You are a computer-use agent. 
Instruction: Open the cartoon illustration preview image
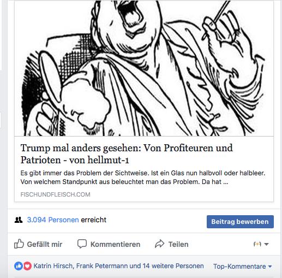click(x=144, y=68)
